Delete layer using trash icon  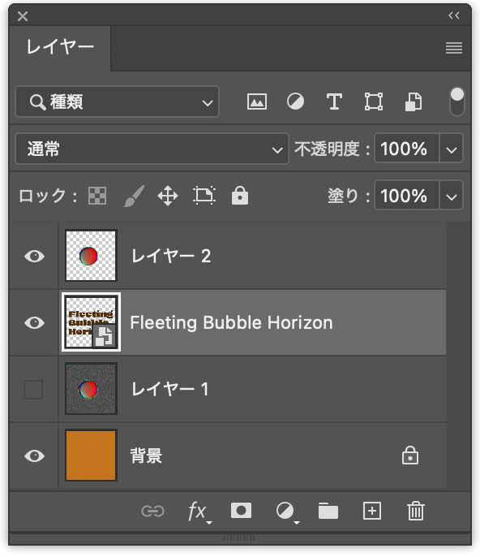[x=415, y=512]
